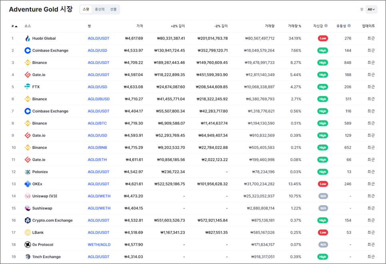
Task: Click the sort arrow next to the # header
Action: pyautogui.click(x=16, y=26)
